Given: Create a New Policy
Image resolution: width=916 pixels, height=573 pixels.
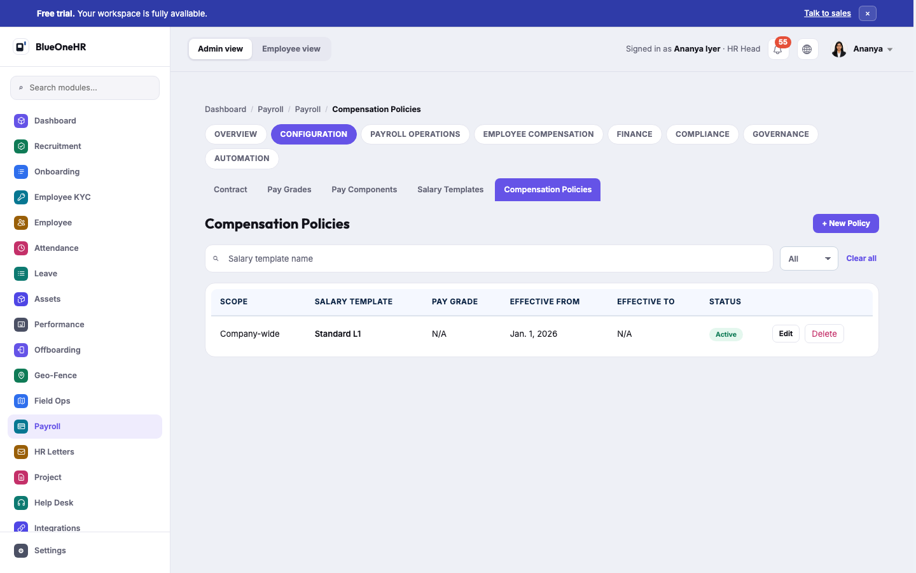Looking at the screenshot, I should 846,223.
